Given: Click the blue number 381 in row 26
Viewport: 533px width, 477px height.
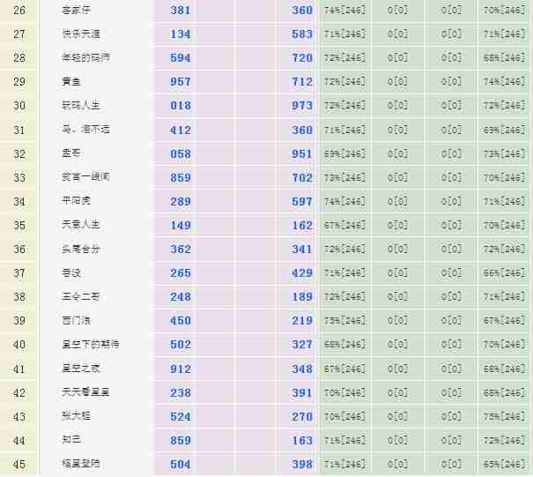Looking at the screenshot, I should click(181, 11).
